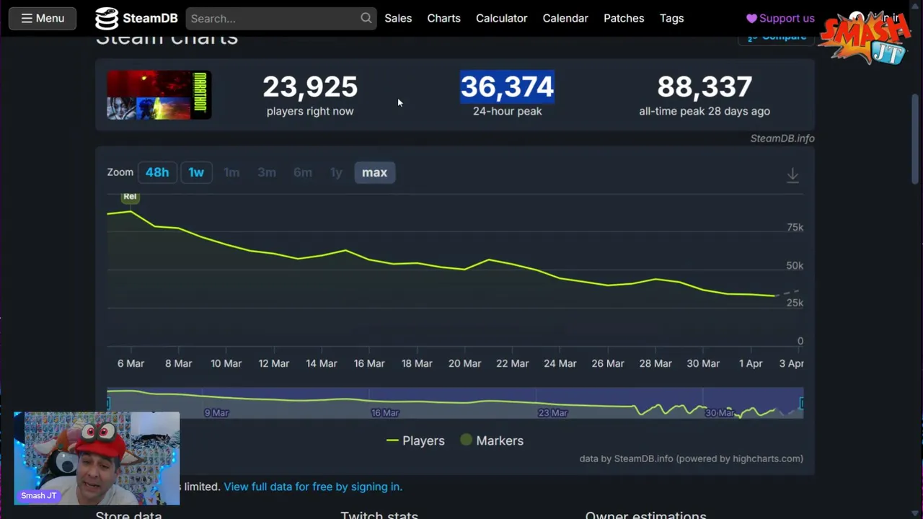The width and height of the screenshot is (923, 519).
Task: Click data by SteamDB.info highcharts credit
Action: pyautogui.click(x=692, y=458)
